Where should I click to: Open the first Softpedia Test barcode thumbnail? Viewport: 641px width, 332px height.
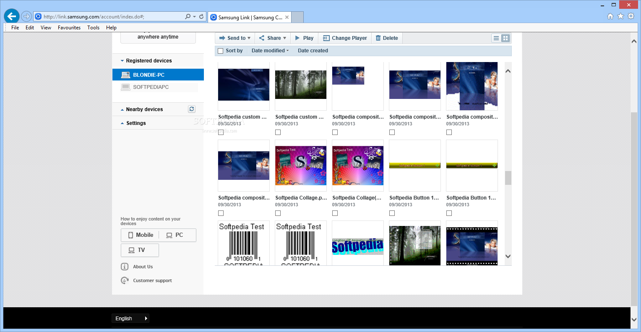click(x=244, y=244)
